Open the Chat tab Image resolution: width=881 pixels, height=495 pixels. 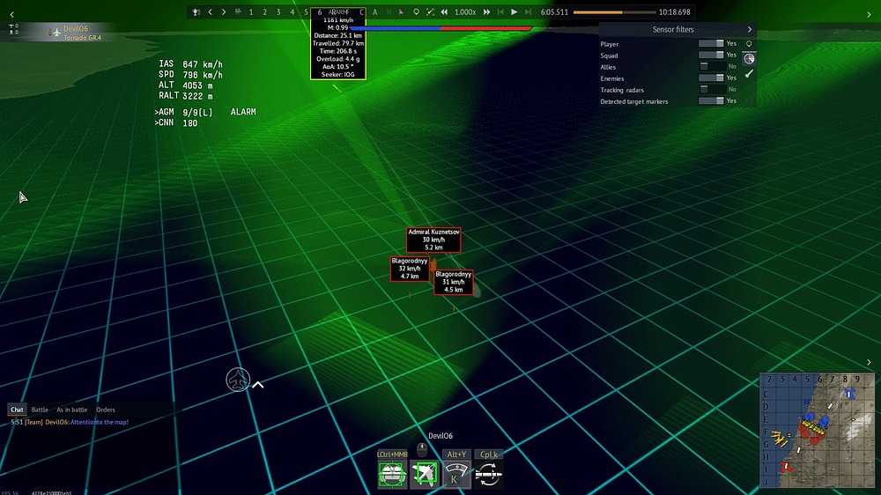(17, 410)
